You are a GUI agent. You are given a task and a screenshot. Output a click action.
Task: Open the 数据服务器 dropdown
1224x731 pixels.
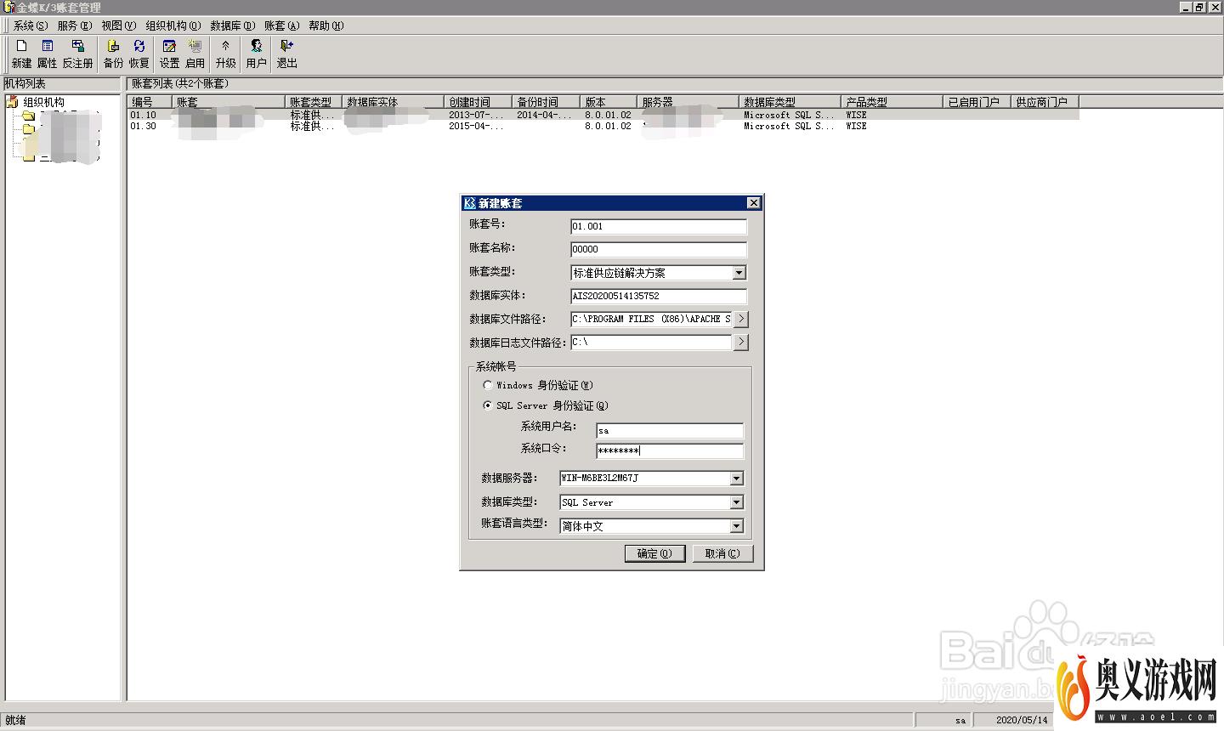click(737, 479)
